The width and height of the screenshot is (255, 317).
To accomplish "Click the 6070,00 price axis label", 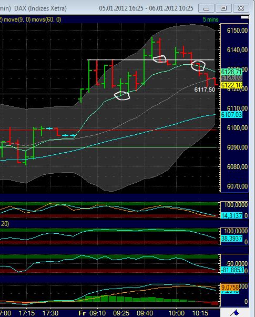I will pos(237,186).
